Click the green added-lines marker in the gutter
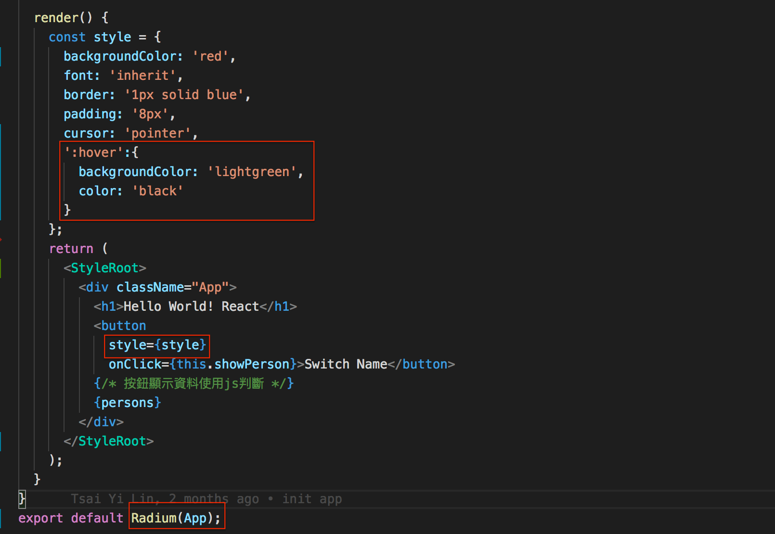This screenshot has width=775, height=534. click(2, 267)
